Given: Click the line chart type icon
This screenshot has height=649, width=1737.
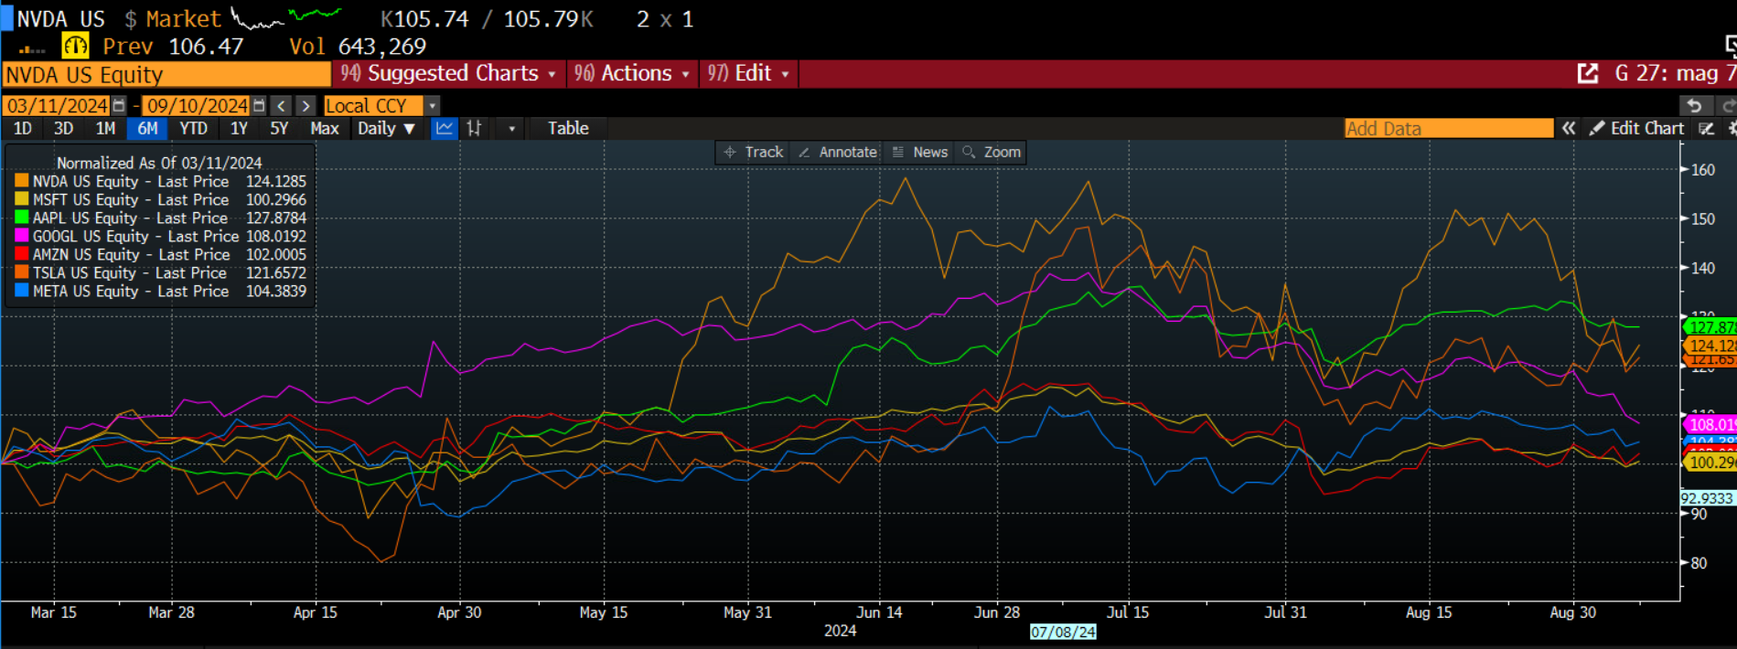Looking at the screenshot, I should pyautogui.click(x=444, y=129).
